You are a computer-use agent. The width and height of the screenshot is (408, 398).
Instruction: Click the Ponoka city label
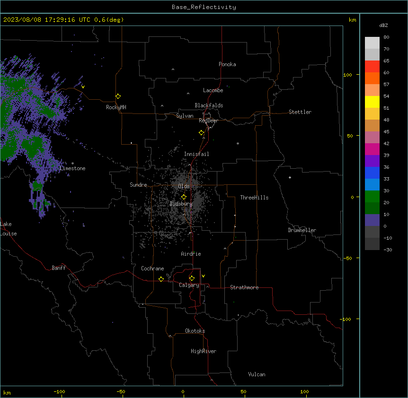click(227, 64)
